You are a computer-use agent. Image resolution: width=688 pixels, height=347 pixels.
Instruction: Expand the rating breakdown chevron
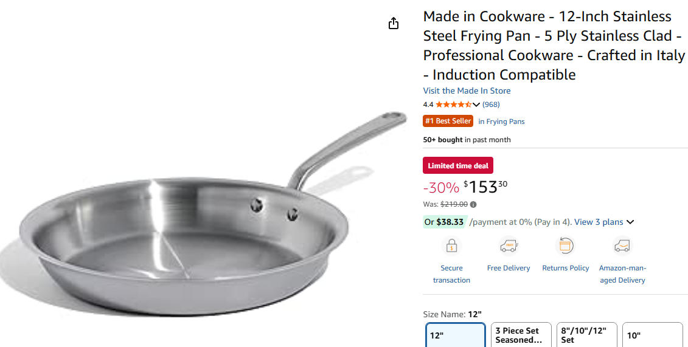(476, 105)
